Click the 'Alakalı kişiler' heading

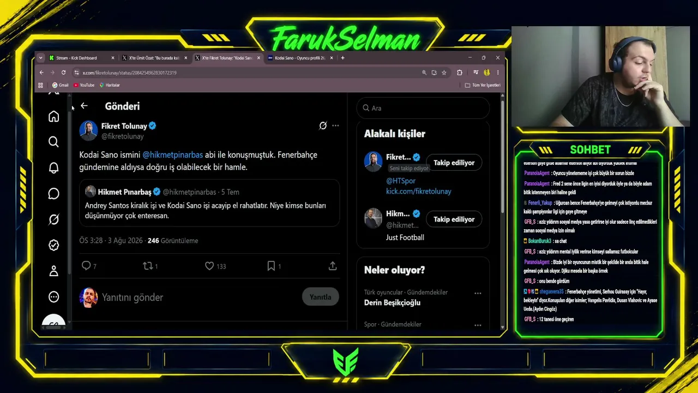[x=395, y=134]
